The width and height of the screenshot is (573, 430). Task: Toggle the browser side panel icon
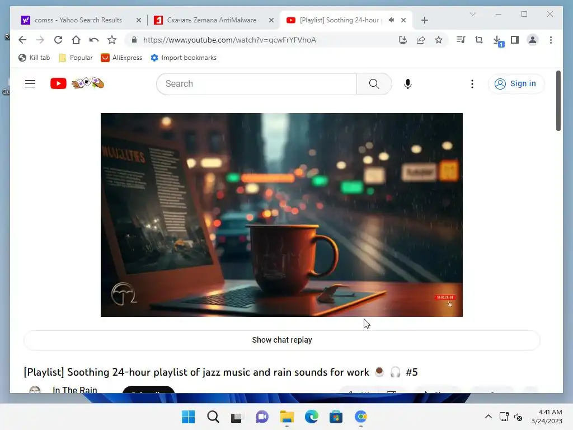click(x=515, y=40)
